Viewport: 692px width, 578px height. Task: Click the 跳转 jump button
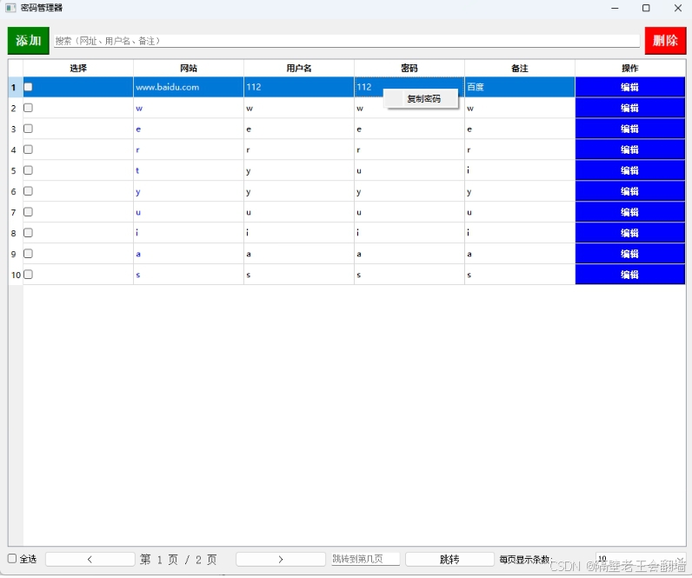pos(449,559)
